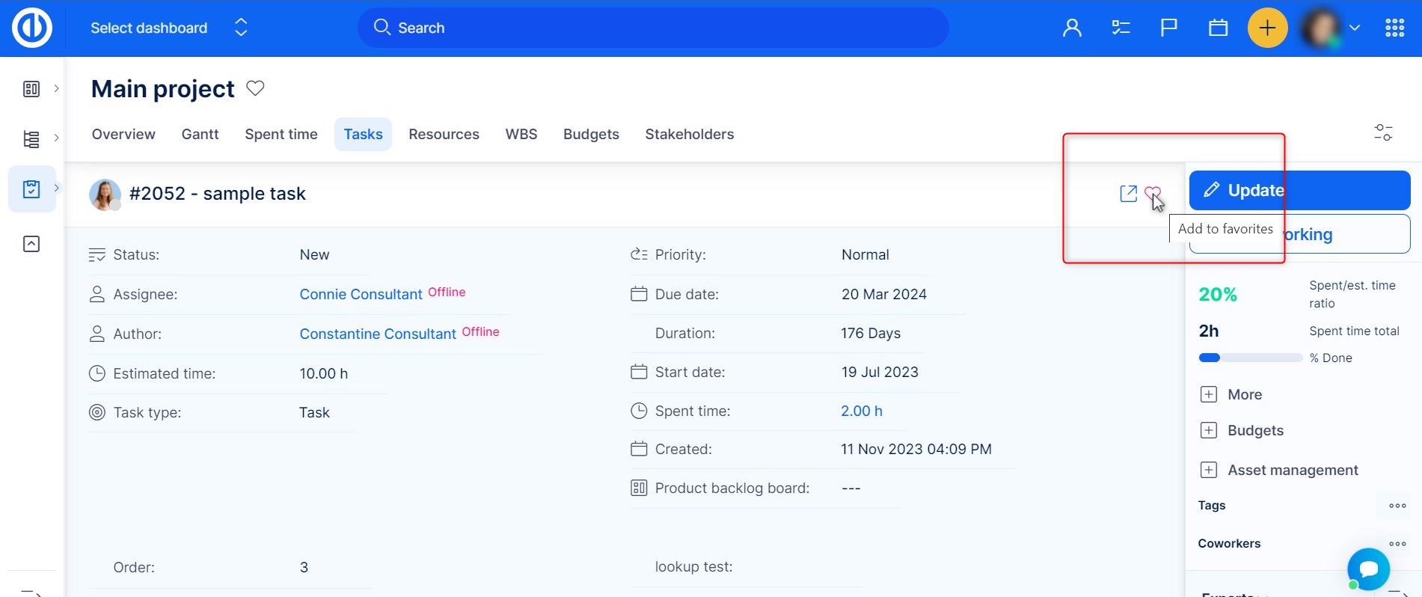The image size is (1422, 597).
Task: Click the yellow plus create button
Action: [x=1267, y=28]
